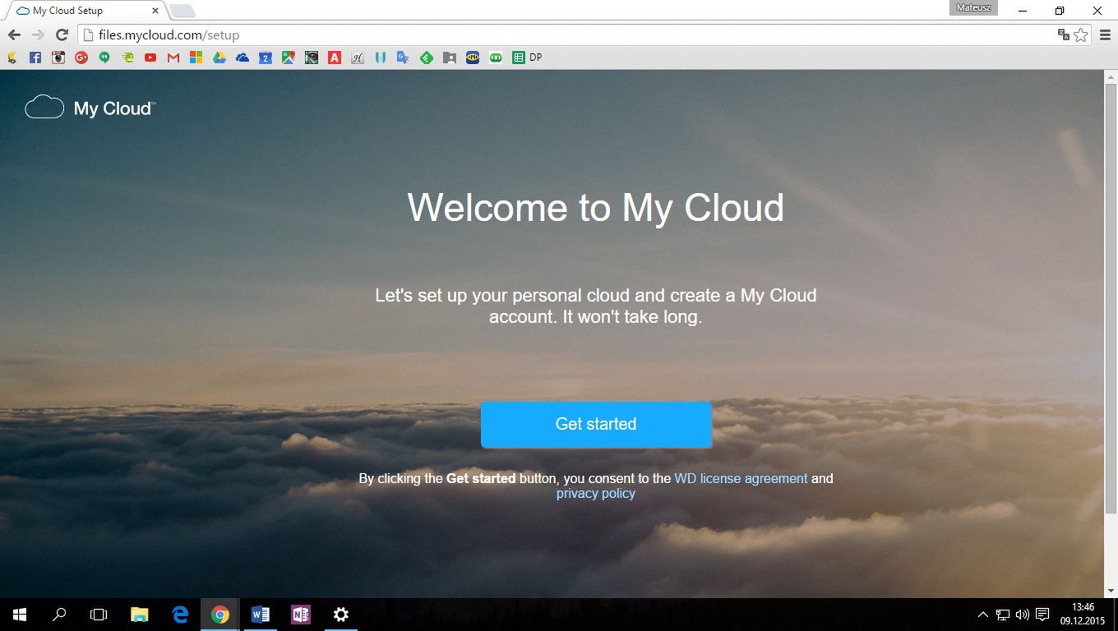This screenshot has width=1118, height=631.
Task: Bookmark this page with the star icon
Action: pos(1080,35)
